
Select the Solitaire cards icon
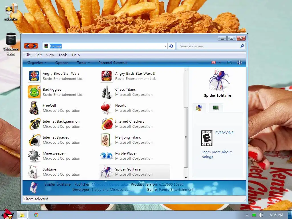pyautogui.click(x=34, y=172)
